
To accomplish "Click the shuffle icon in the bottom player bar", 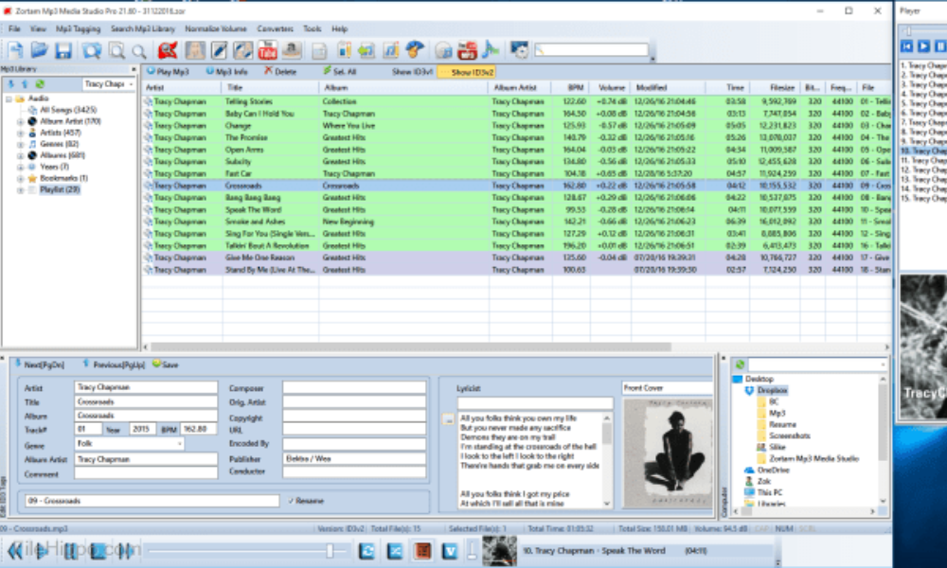I will (394, 551).
